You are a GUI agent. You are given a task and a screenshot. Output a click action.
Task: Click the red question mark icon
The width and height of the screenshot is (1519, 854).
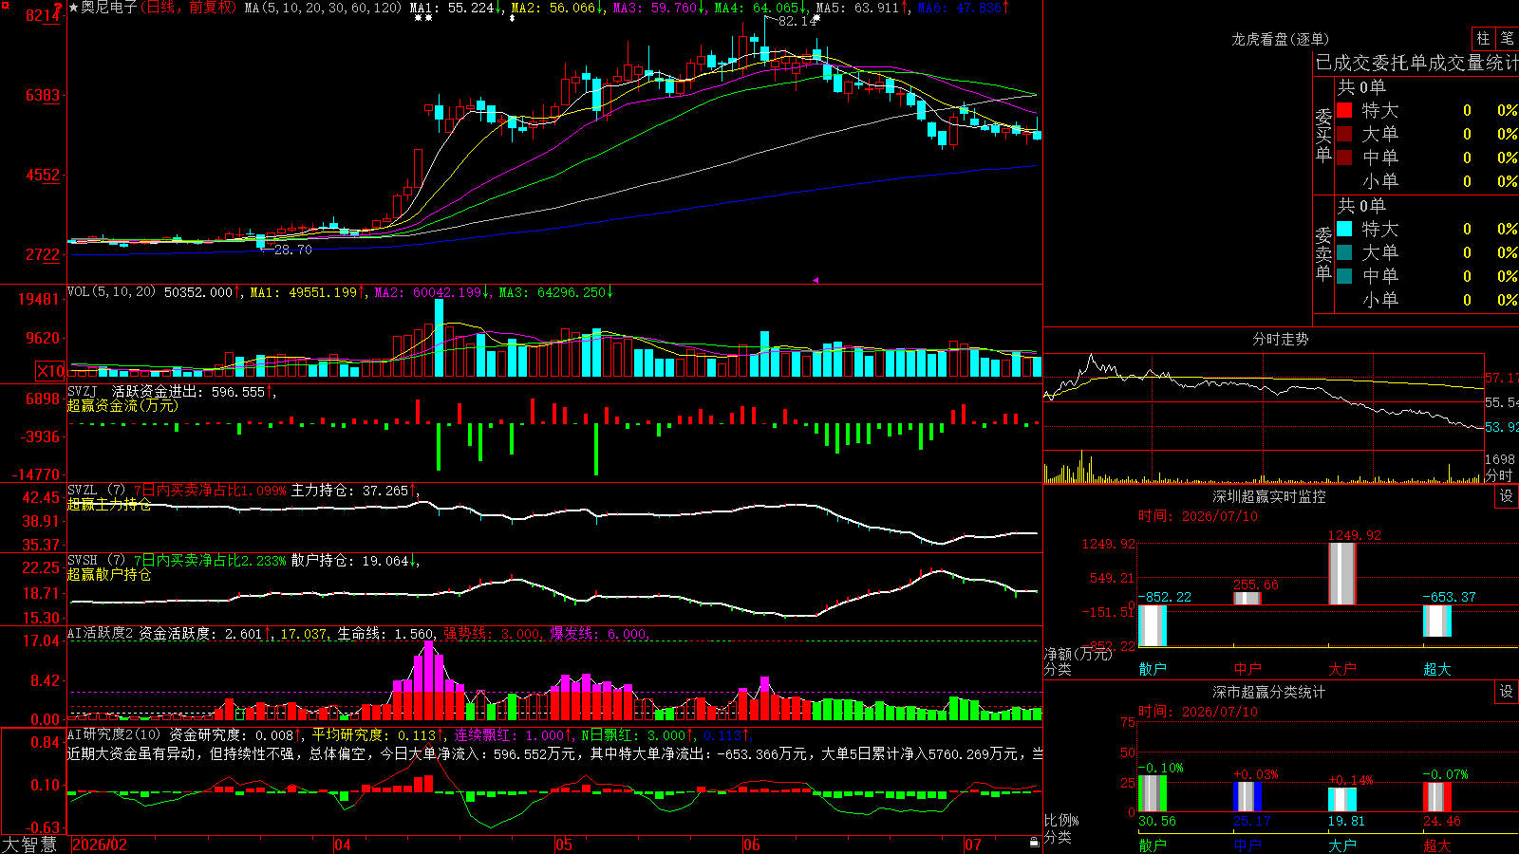[58, 9]
